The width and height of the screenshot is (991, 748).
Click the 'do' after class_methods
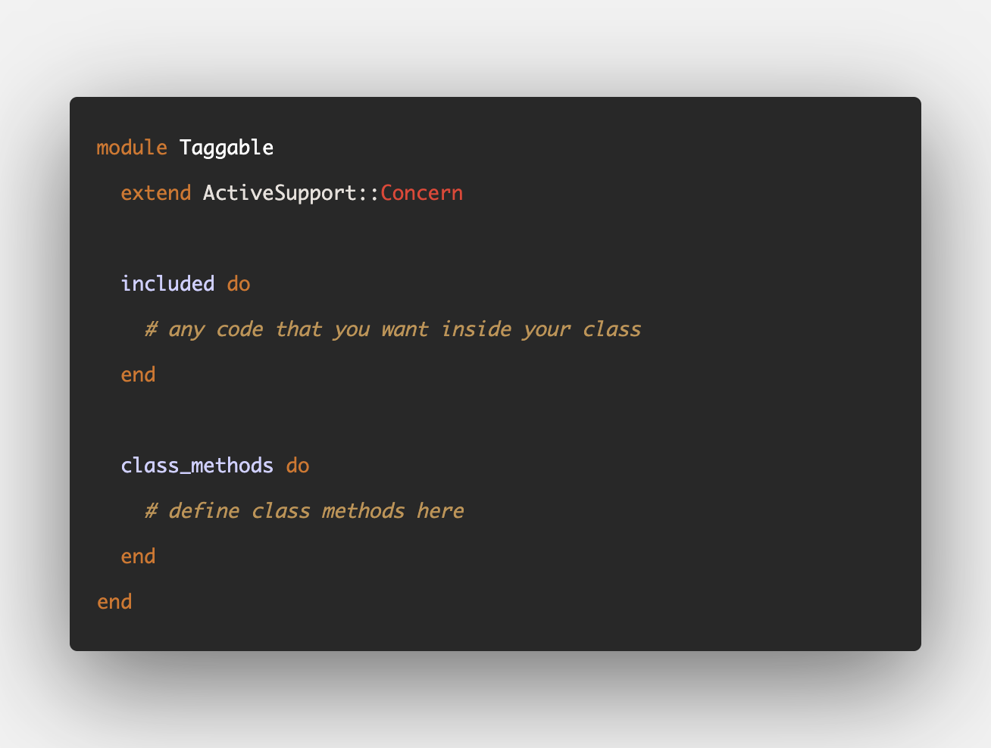tap(298, 465)
